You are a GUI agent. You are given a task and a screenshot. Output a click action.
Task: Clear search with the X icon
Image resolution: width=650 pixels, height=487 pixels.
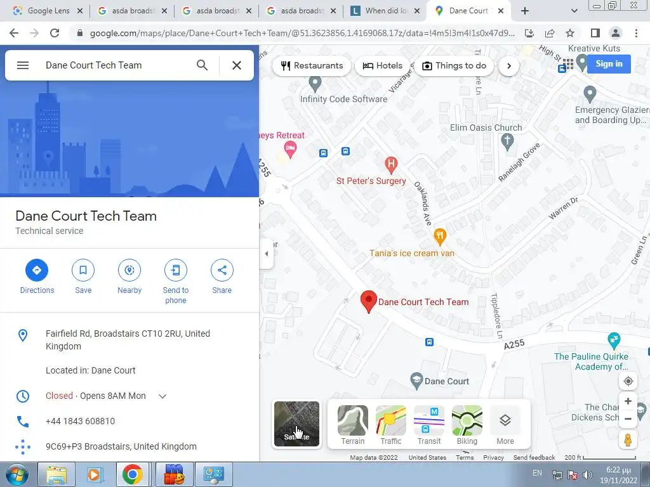(x=237, y=65)
